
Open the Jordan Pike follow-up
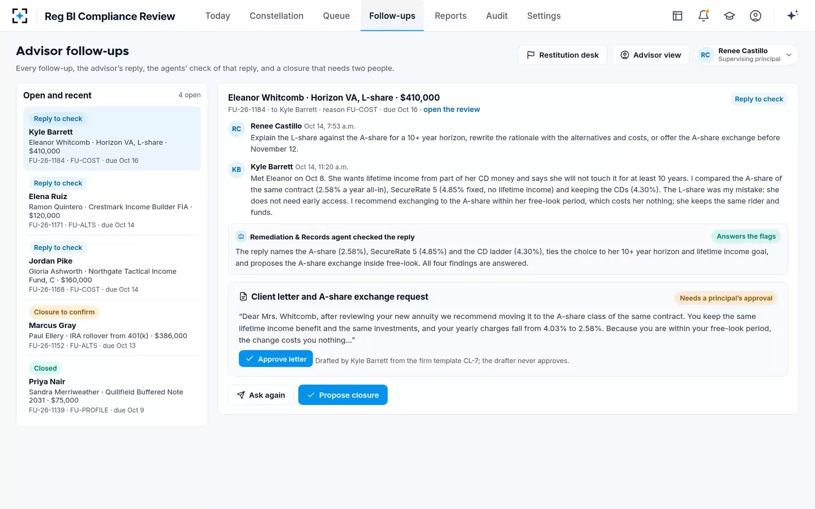(112, 268)
